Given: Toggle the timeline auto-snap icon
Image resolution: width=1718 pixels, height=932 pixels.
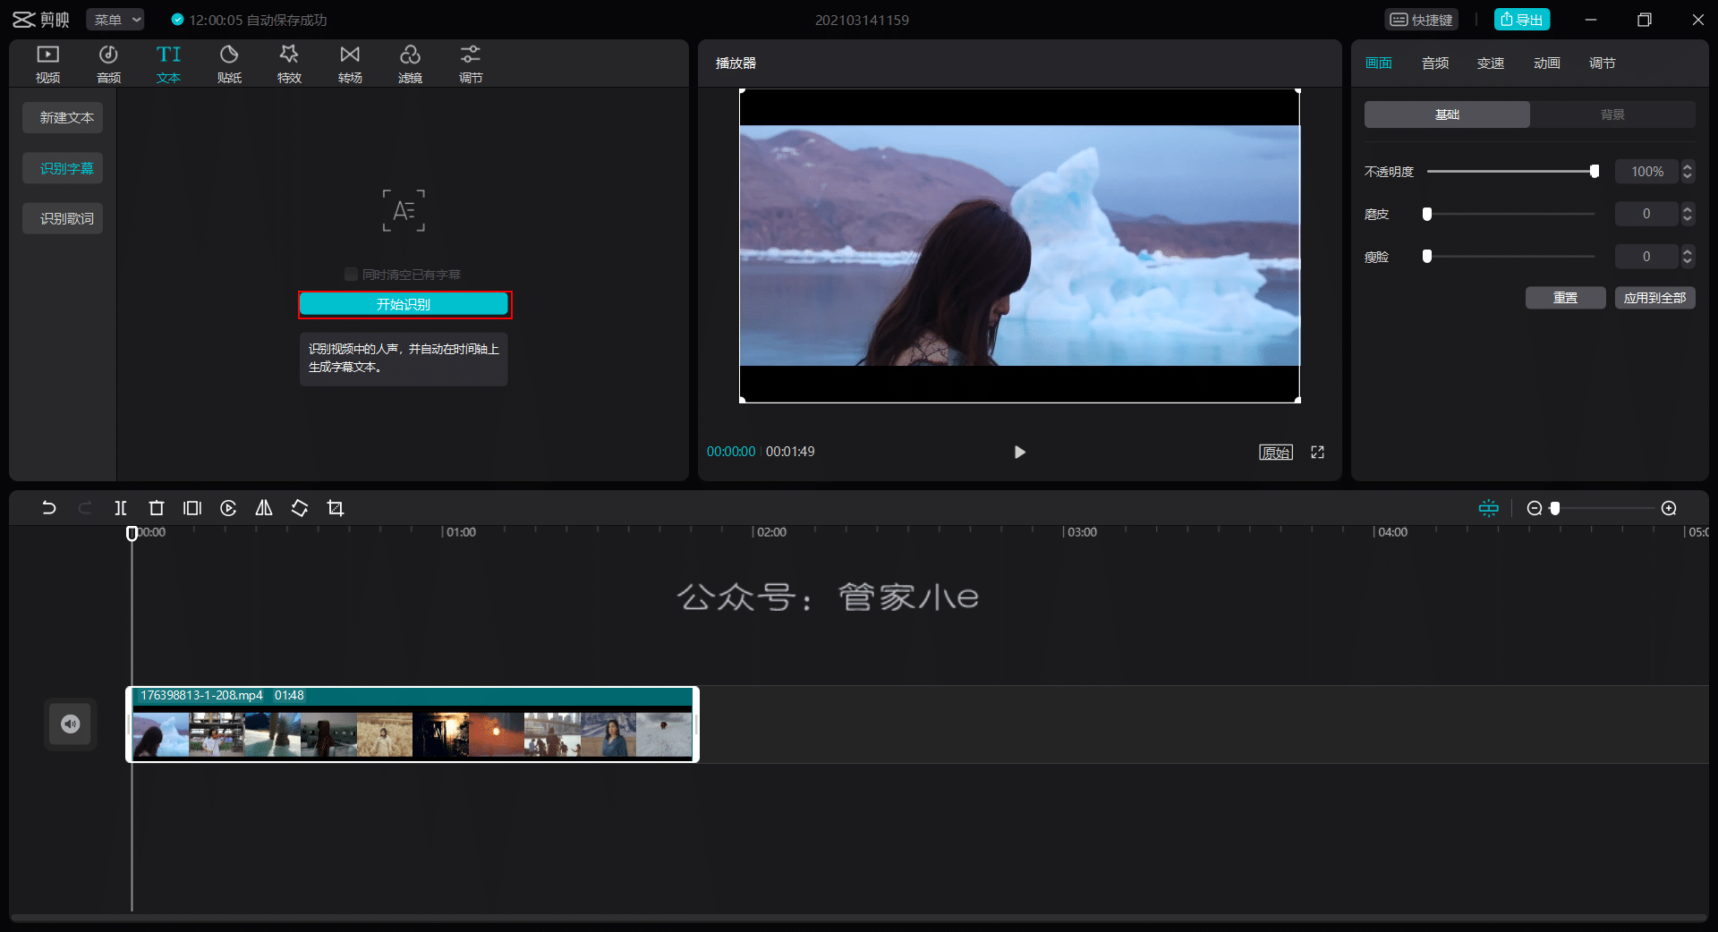Looking at the screenshot, I should coord(1489,508).
